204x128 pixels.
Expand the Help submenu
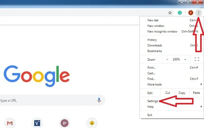tap(172, 107)
